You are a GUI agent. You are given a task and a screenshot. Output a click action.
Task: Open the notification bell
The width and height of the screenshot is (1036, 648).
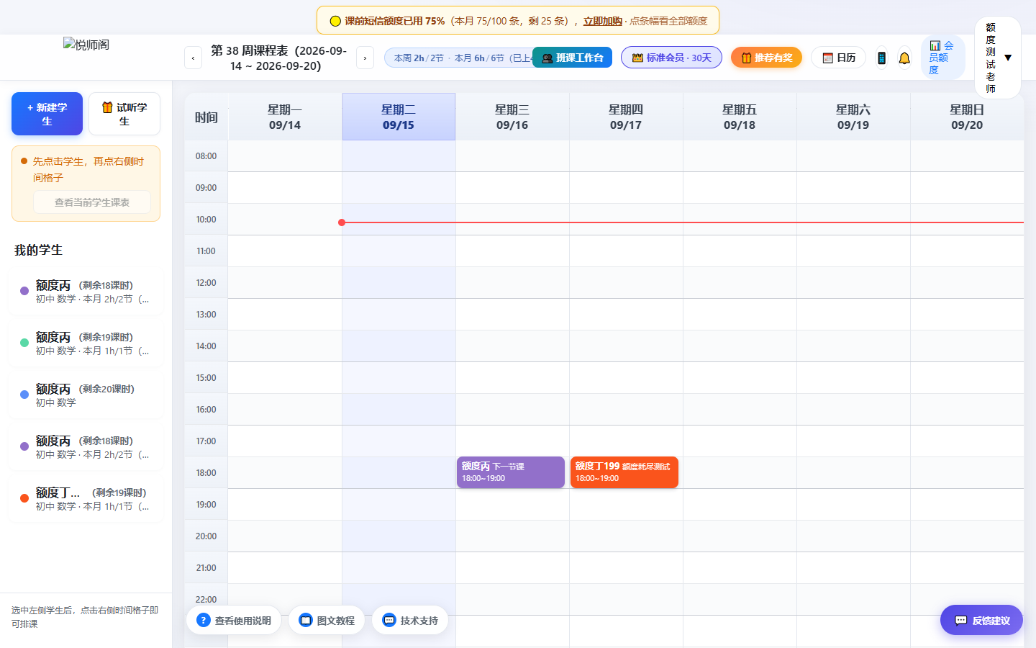point(904,58)
